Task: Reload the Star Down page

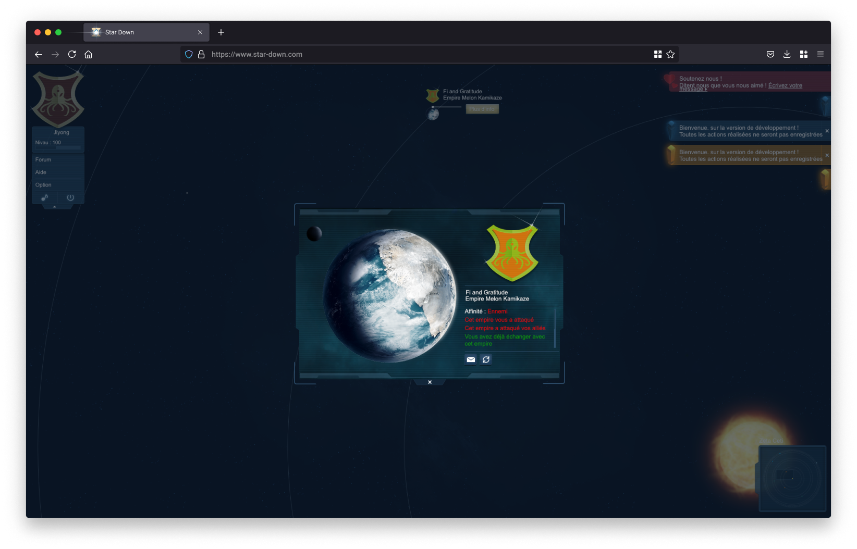Action: 72,54
